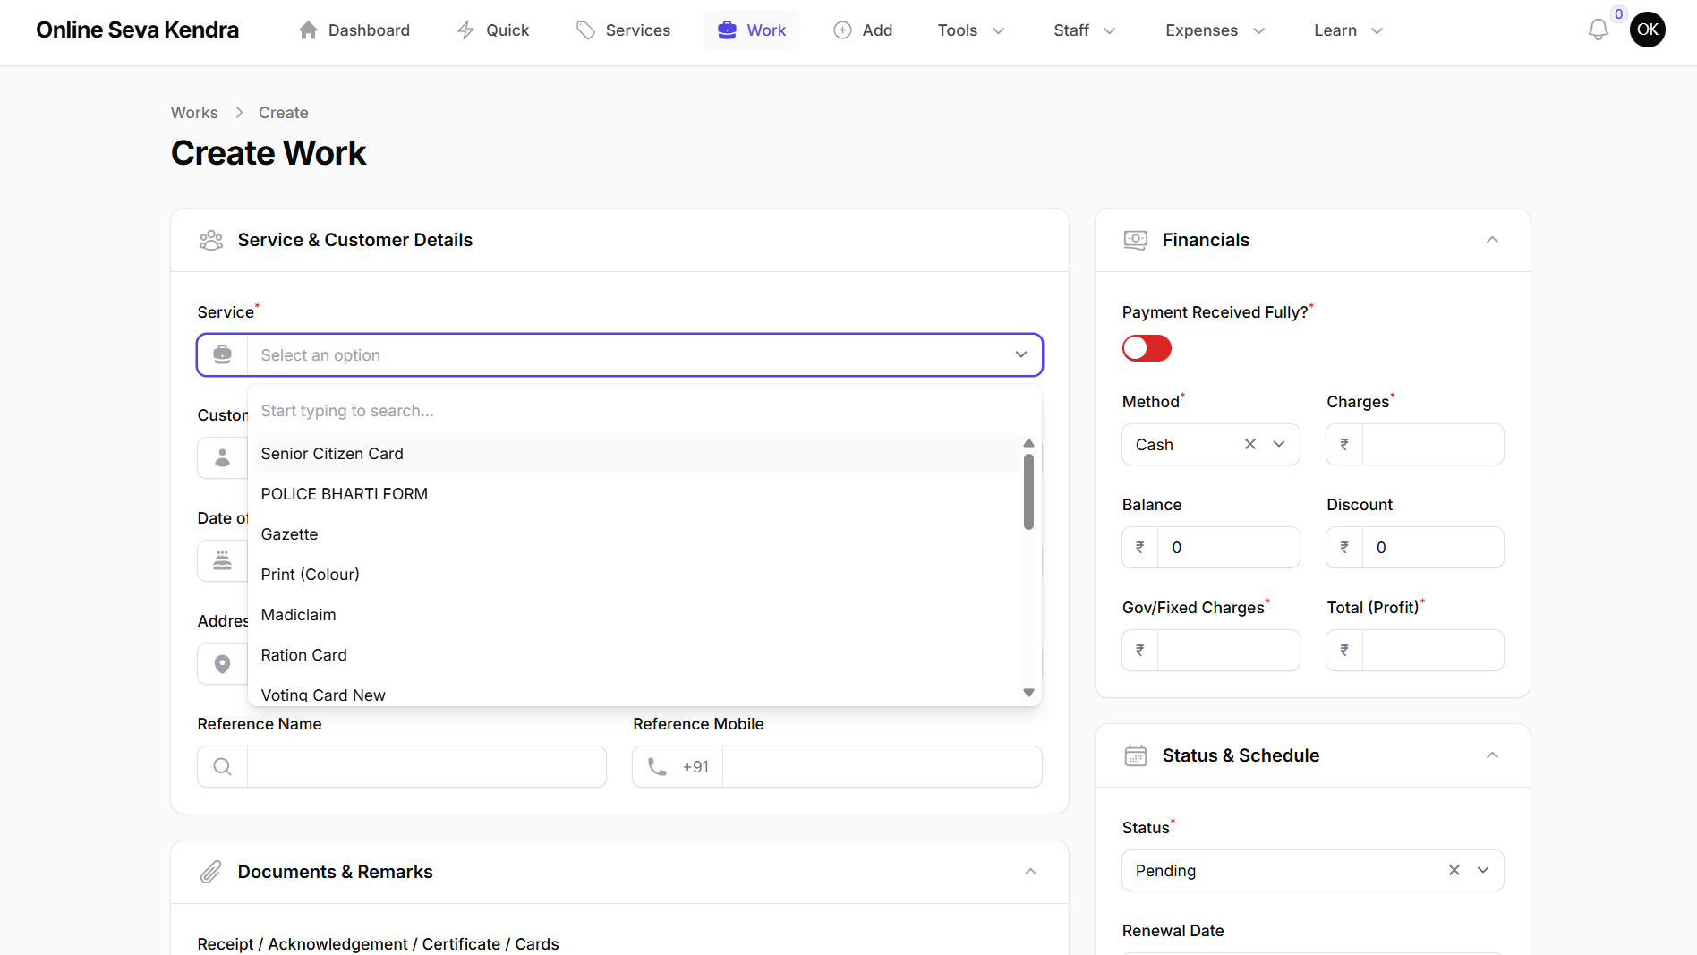
Task: Click the rupee icon in Discount field
Action: click(1344, 548)
